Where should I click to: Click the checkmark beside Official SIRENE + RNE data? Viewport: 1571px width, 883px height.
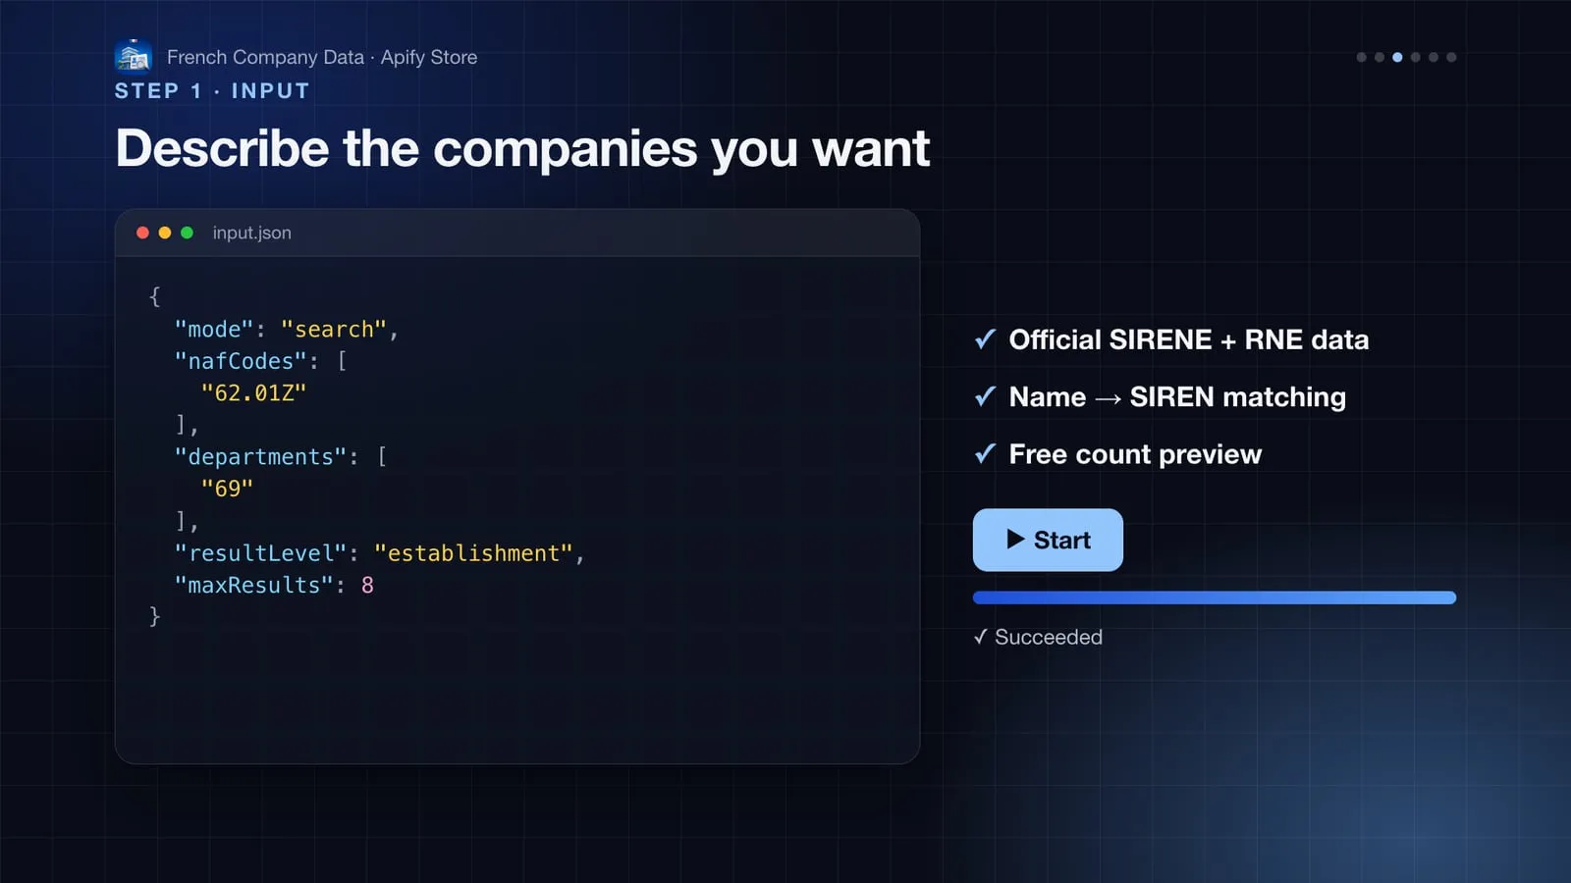point(985,339)
